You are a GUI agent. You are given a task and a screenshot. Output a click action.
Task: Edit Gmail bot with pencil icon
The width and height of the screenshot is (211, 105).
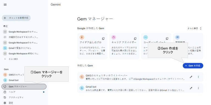click(191, 88)
